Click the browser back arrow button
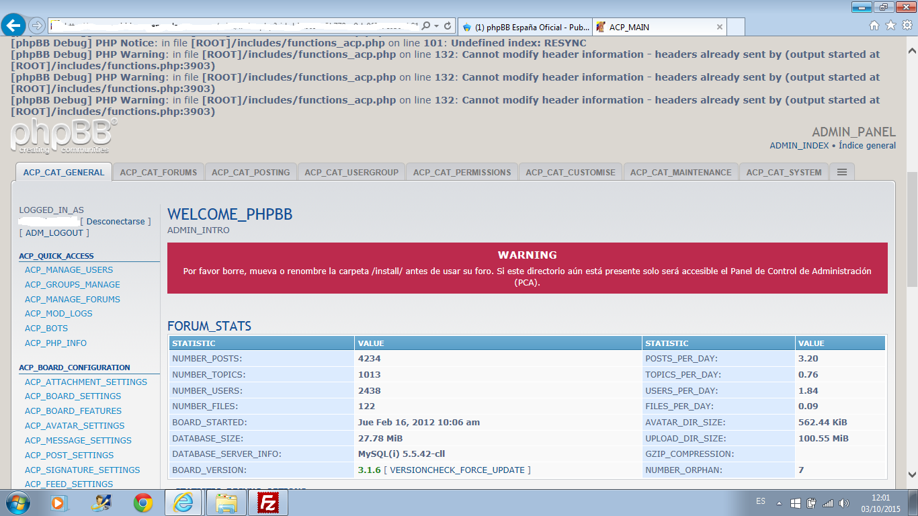918x516 pixels. click(x=13, y=26)
